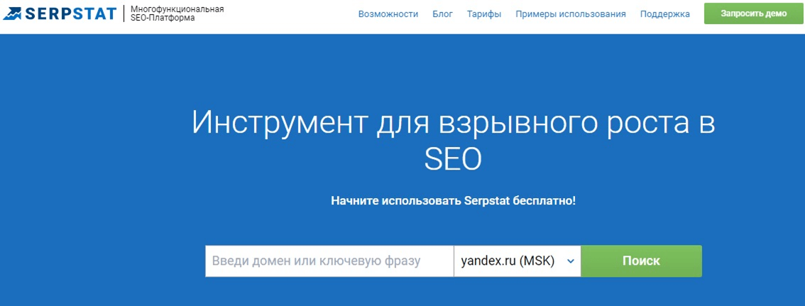
Task: Focus the domain or keyword input field
Action: [x=329, y=261]
